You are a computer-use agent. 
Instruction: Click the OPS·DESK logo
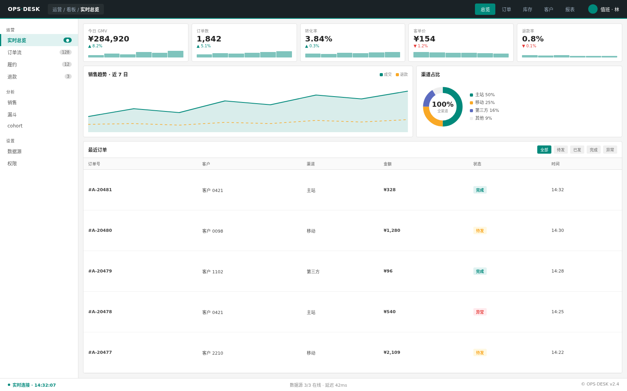[24, 9]
